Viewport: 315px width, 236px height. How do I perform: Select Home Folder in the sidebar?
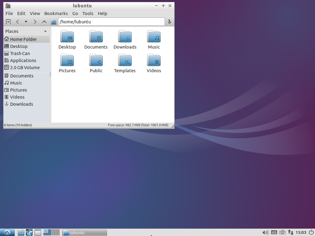pyautogui.click(x=26, y=39)
